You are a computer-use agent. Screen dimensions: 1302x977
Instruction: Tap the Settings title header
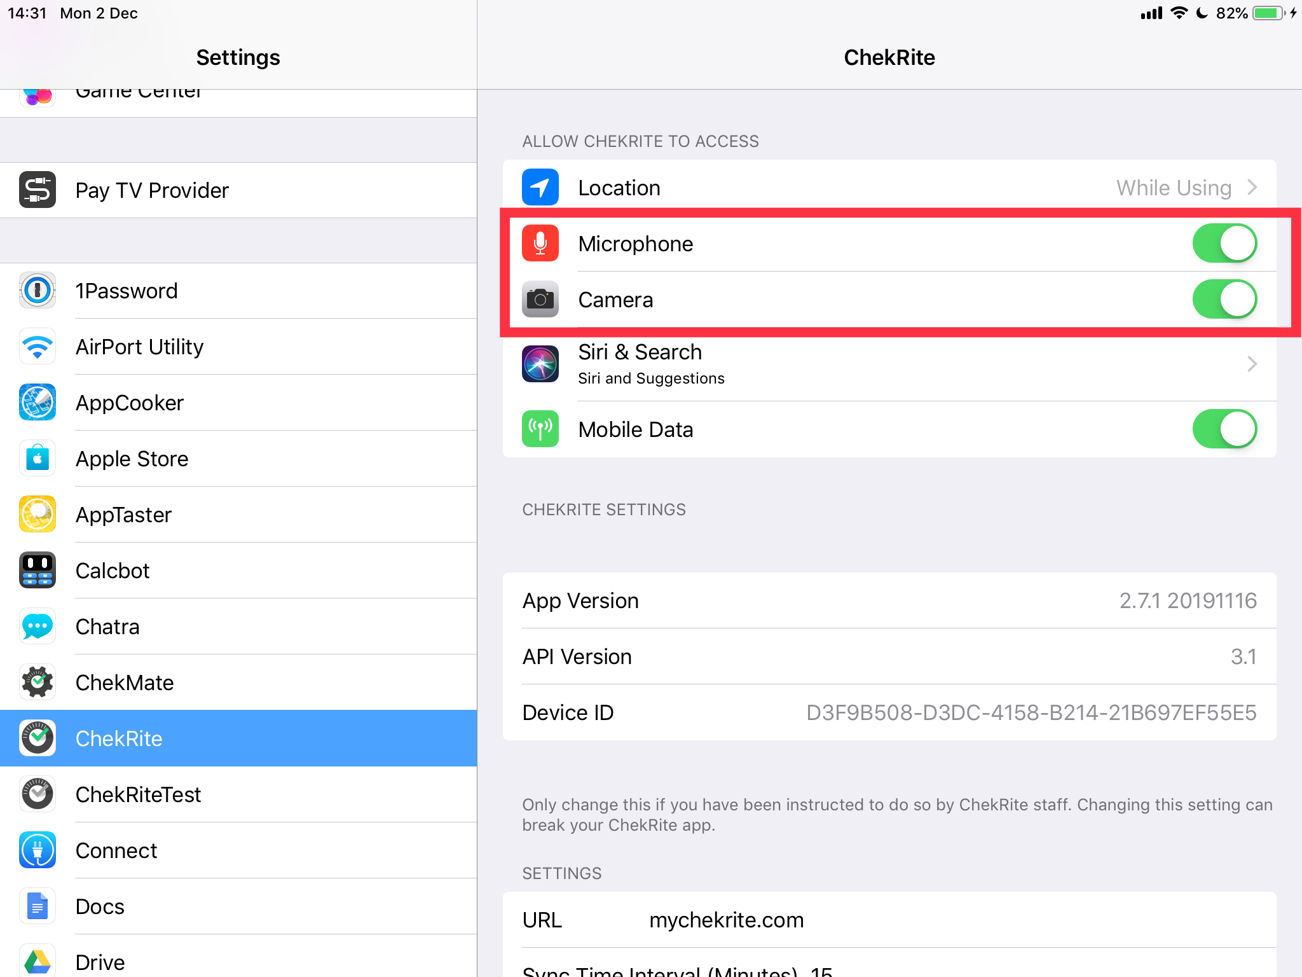(238, 57)
